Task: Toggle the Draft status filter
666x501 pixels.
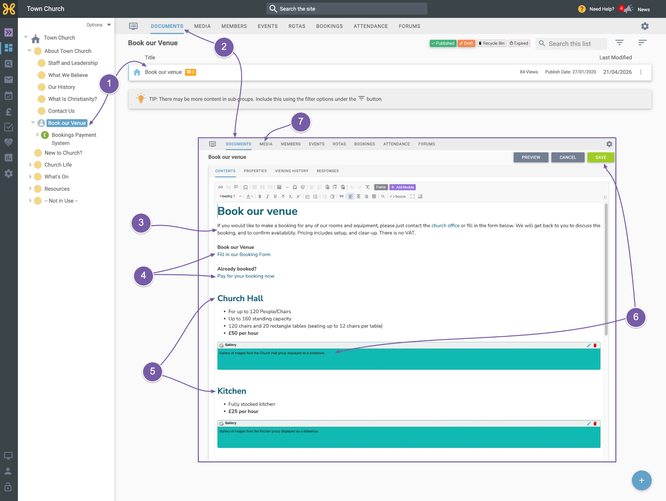Action: [x=466, y=43]
